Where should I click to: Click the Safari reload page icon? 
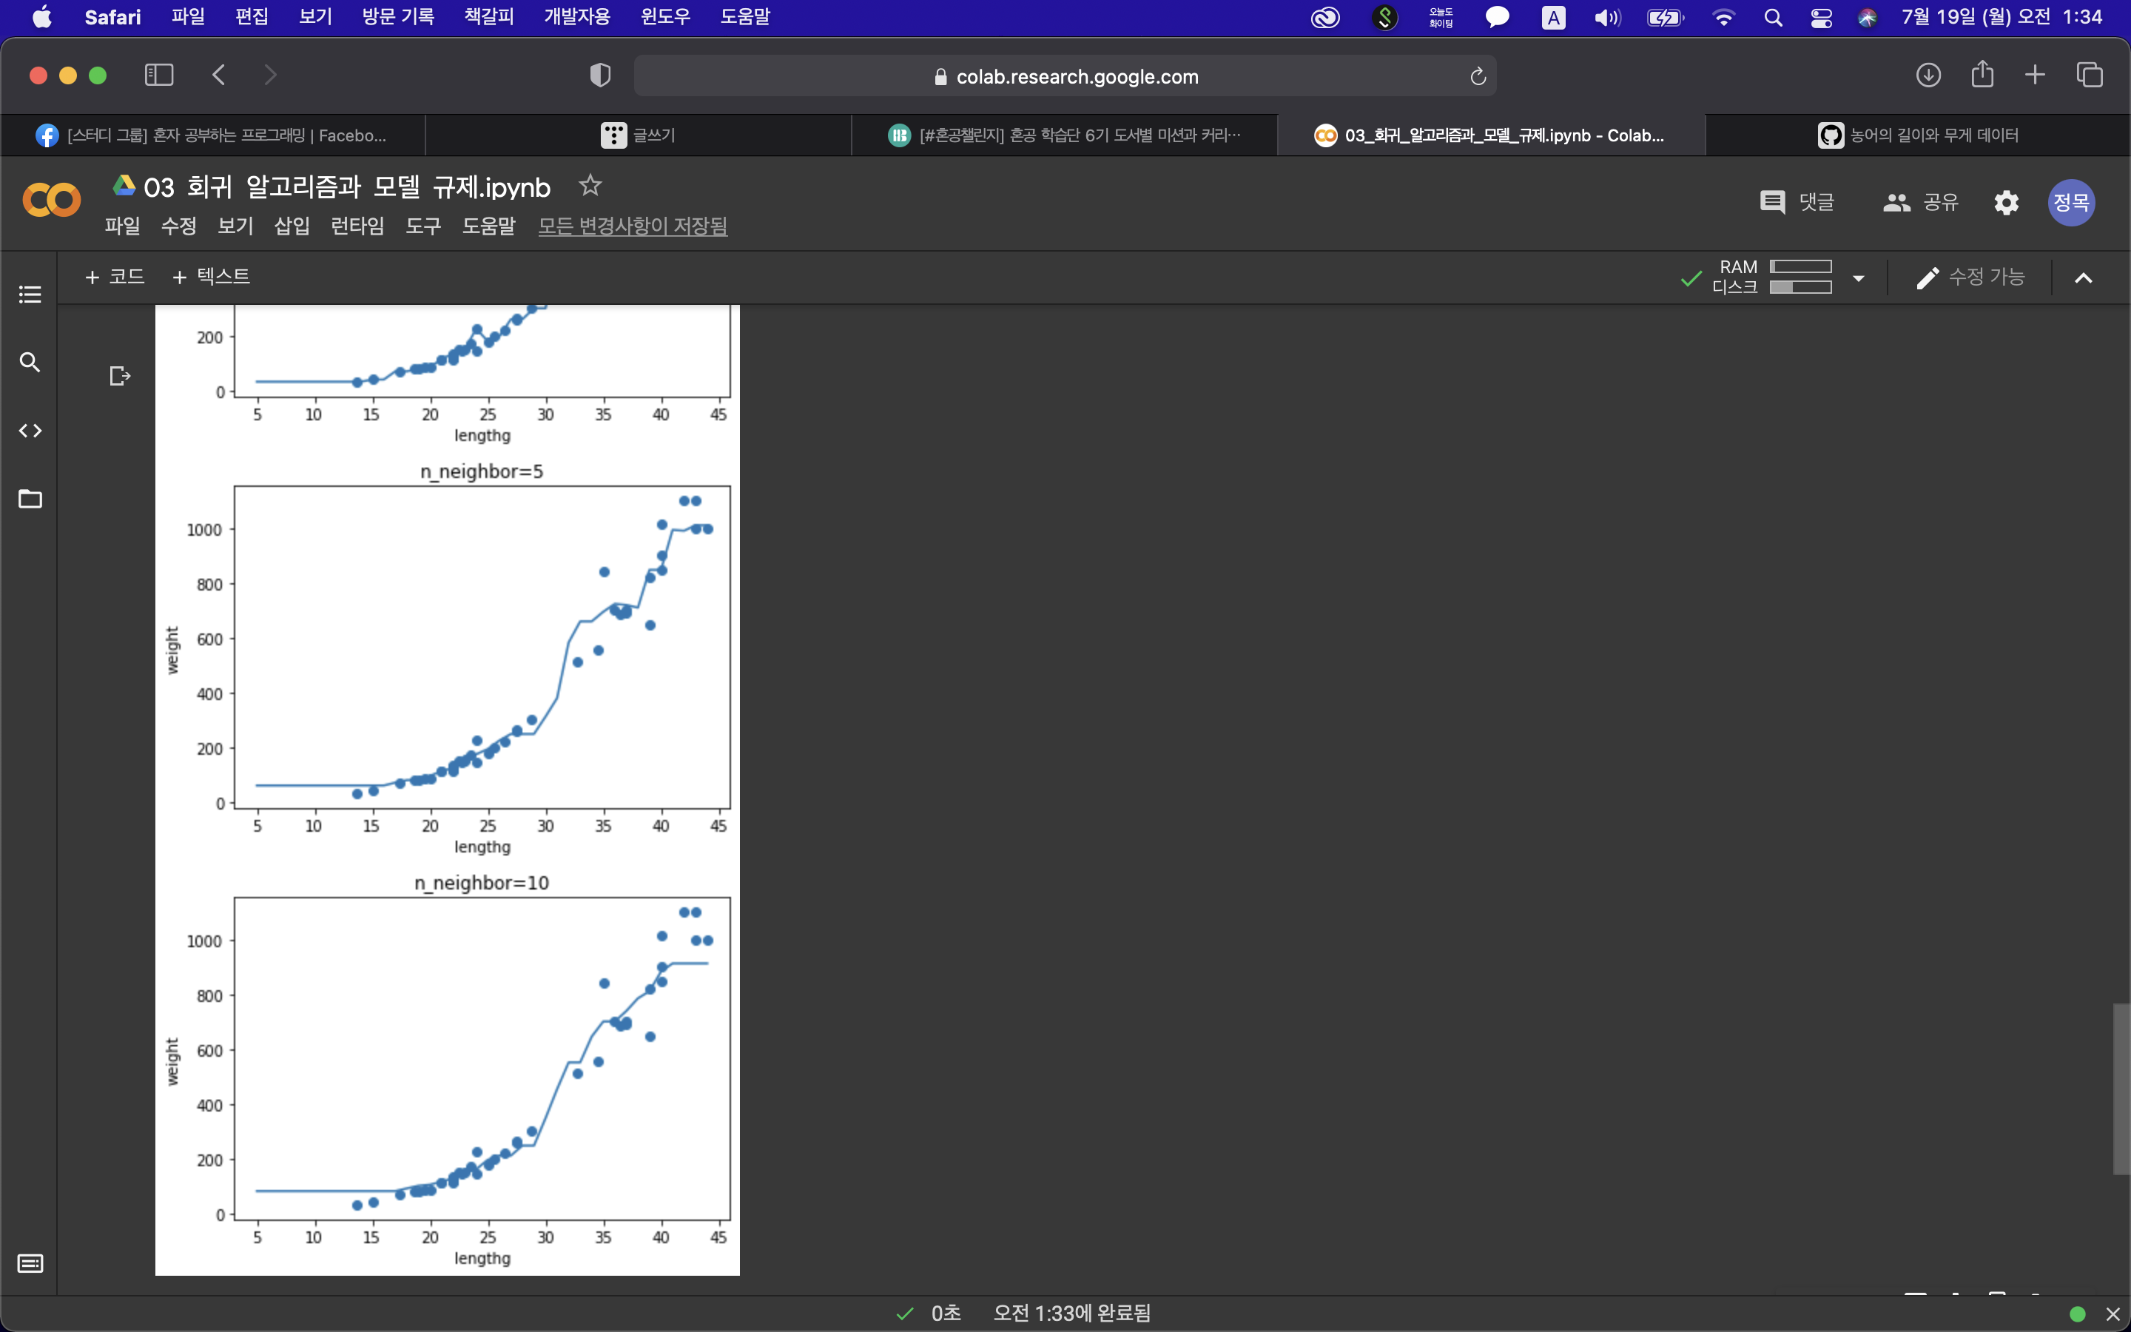(1478, 77)
